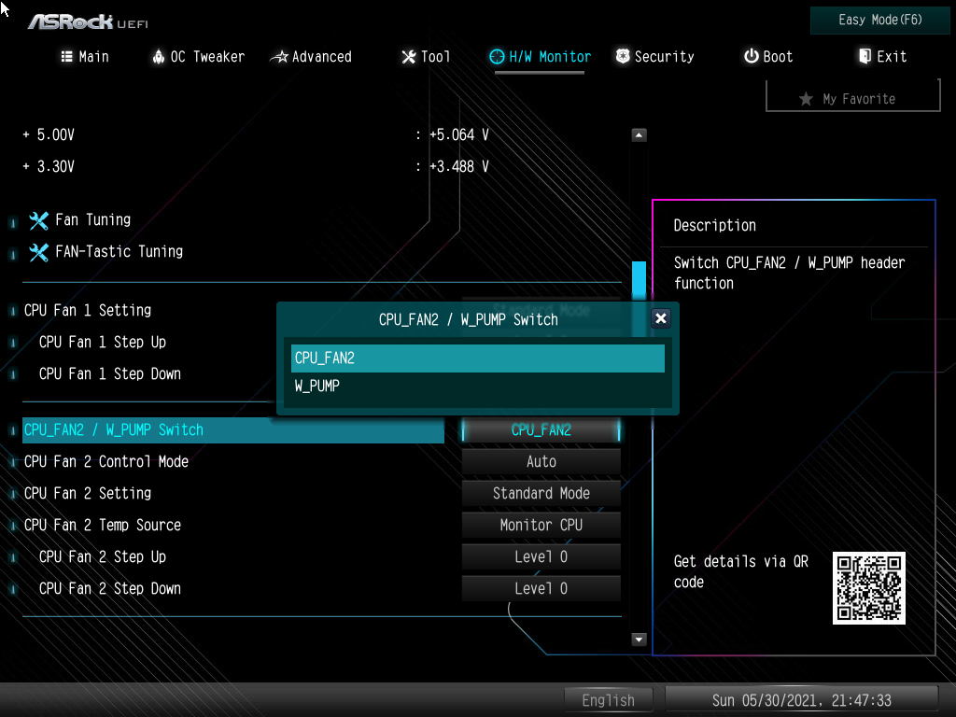Change language via English button
Viewport: 956px width, 717px height.
coord(608,700)
